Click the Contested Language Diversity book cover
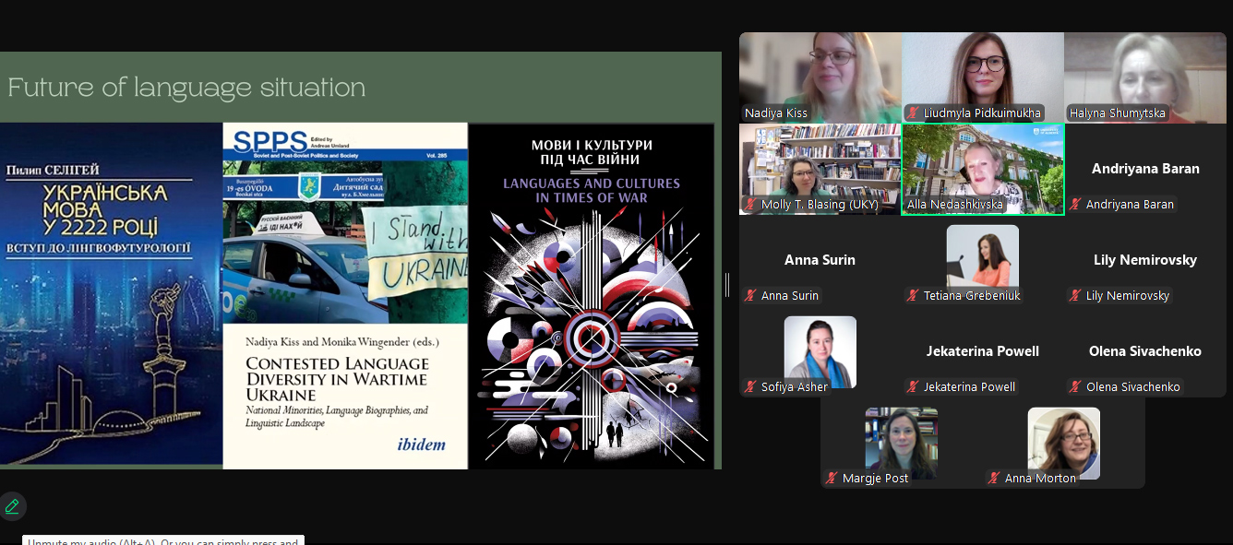Screen dimensions: 1233x545 pos(345,295)
